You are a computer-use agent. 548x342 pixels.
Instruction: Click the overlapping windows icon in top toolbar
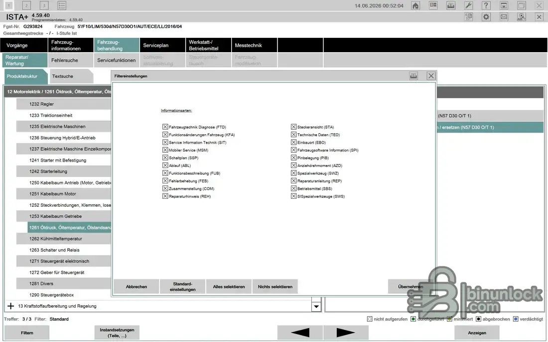(521, 5)
